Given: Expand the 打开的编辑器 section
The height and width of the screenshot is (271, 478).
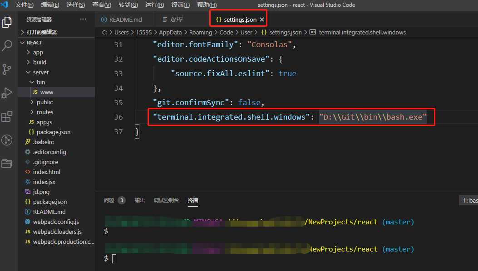Looking at the screenshot, I should pyautogui.click(x=22, y=32).
